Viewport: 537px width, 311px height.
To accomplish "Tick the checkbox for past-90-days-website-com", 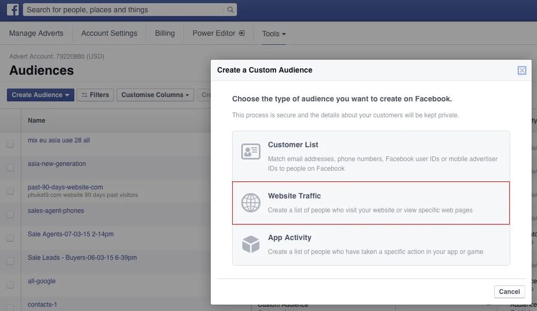I will (10, 191).
